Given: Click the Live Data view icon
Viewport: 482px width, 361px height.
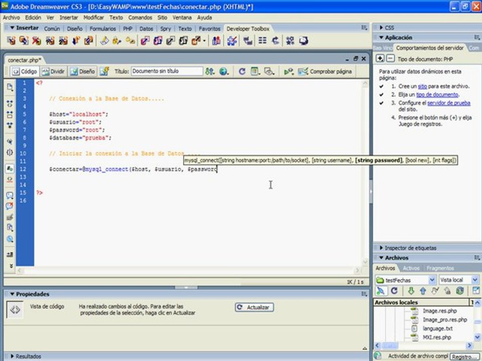Looking at the screenshot, I should point(104,72).
